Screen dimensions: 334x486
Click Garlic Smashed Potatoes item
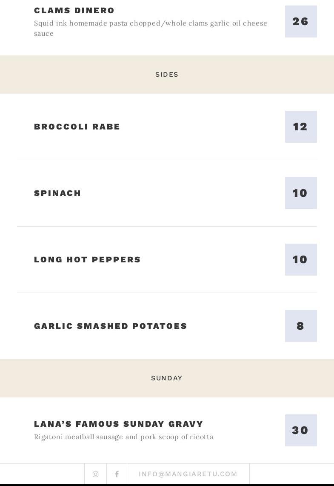(111, 326)
